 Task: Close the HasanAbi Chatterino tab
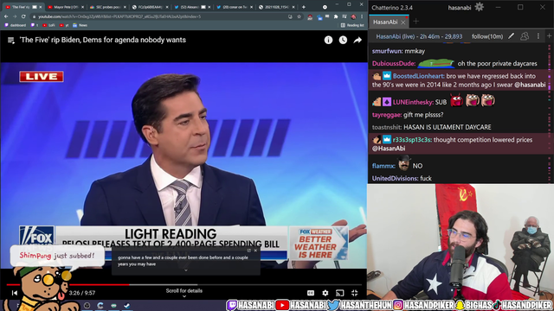click(x=403, y=22)
